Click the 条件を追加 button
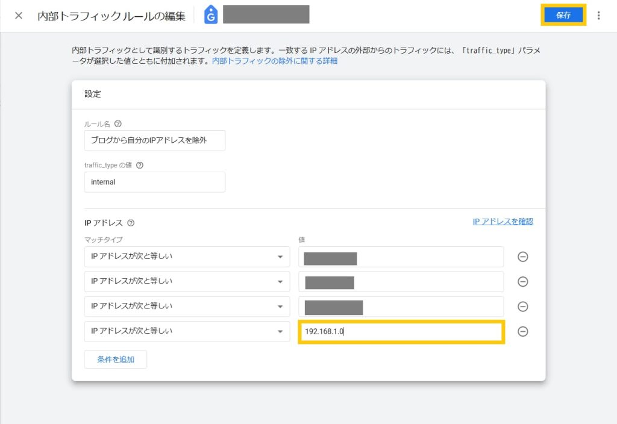The image size is (617, 424). (116, 360)
